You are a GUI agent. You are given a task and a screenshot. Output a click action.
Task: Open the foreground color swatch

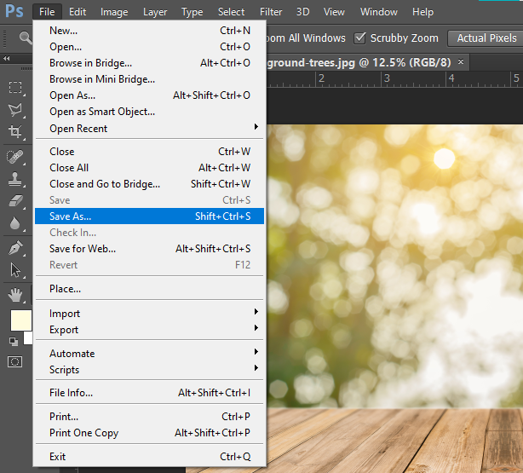21,320
